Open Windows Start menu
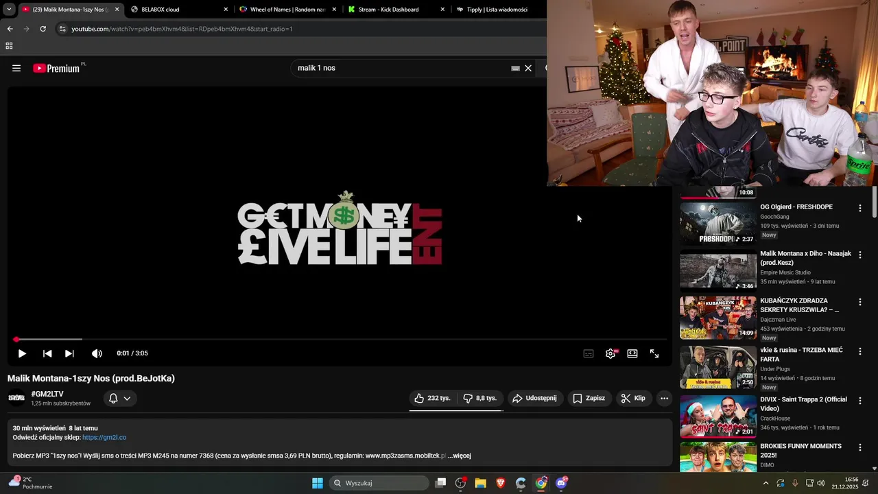 [318, 483]
